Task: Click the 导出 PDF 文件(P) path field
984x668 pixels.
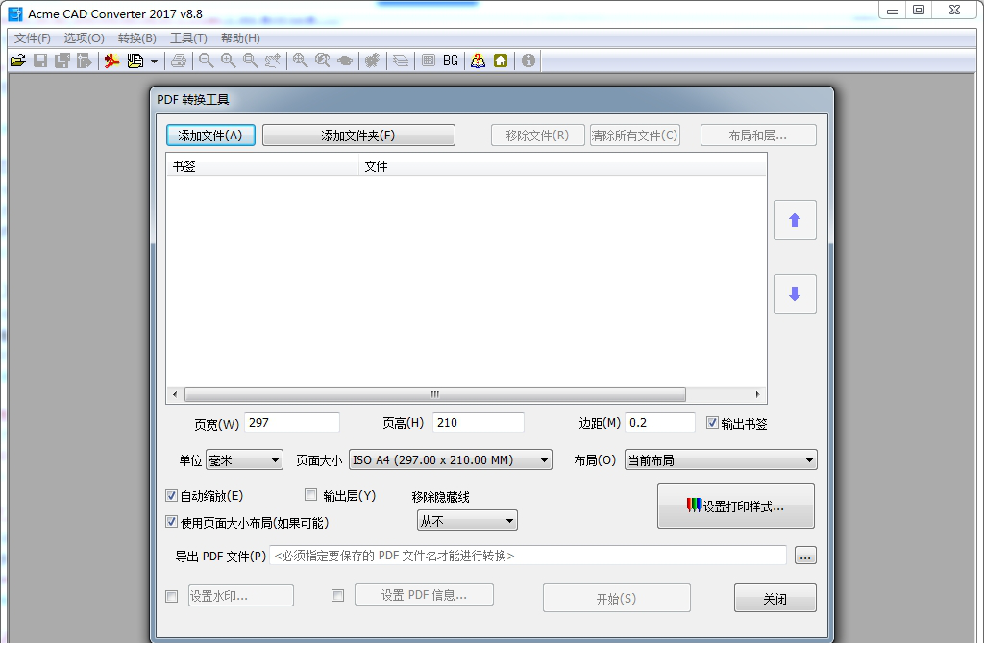Action: (x=529, y=556)
